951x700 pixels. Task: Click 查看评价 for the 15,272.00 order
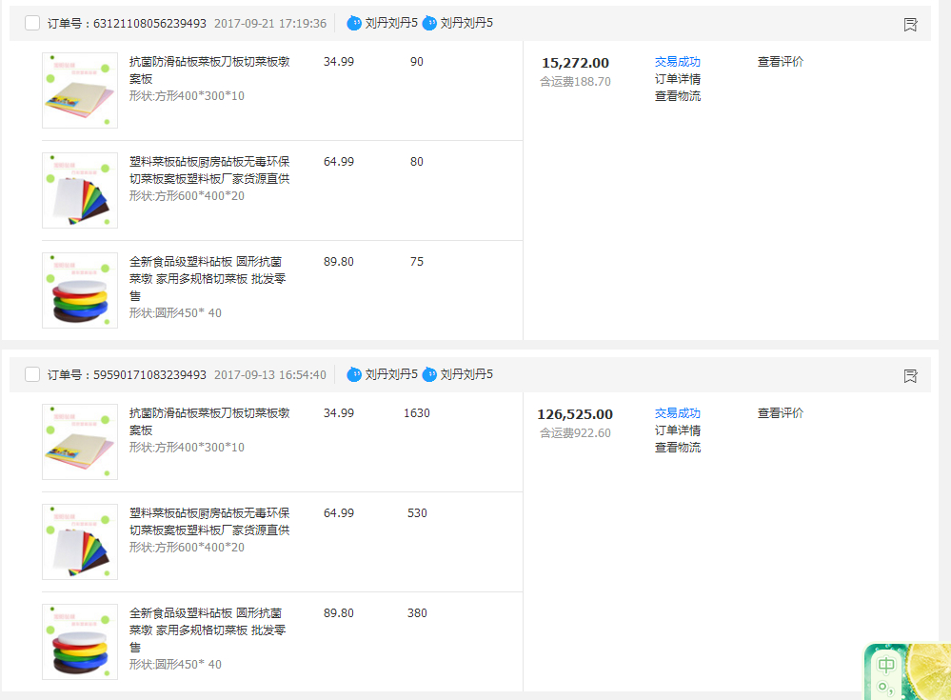[x=780, y=62]
